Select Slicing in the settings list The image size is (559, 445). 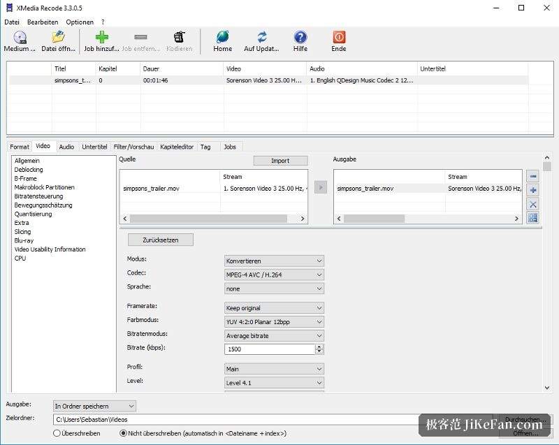coord(22,232)
